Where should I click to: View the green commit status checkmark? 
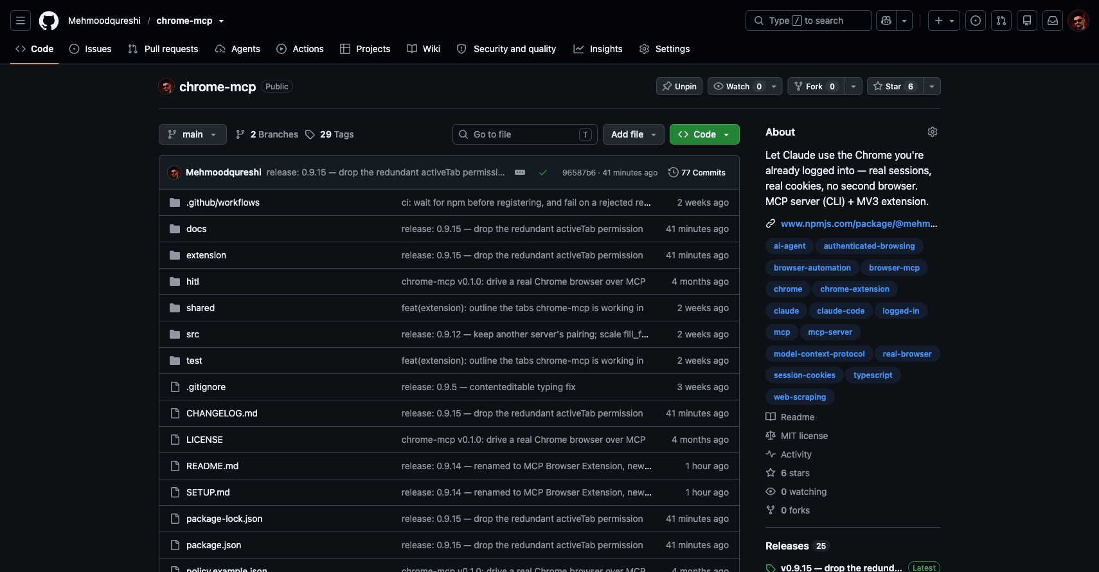[543, 172]
